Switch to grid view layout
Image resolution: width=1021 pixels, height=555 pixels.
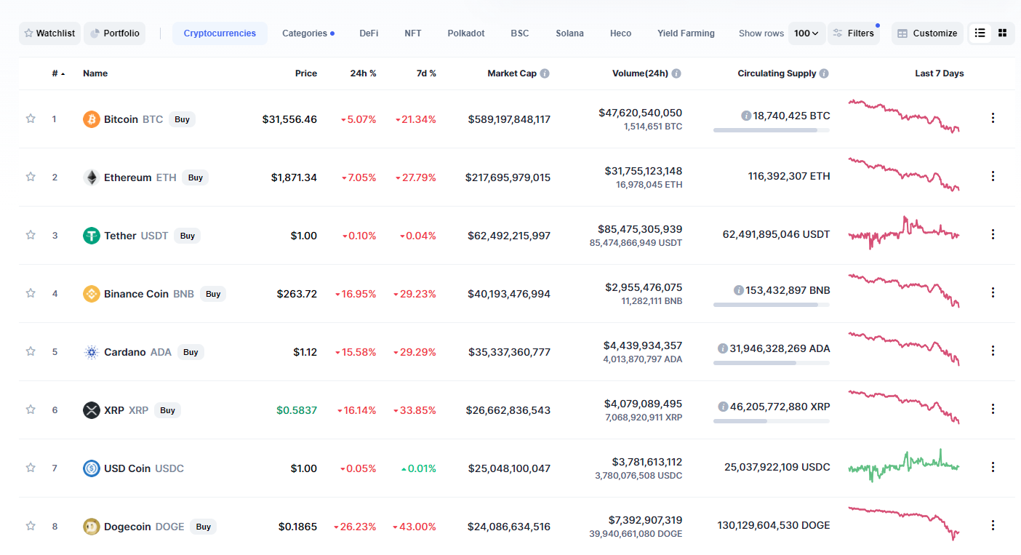pyautogui.click(x=1002, y=33)
